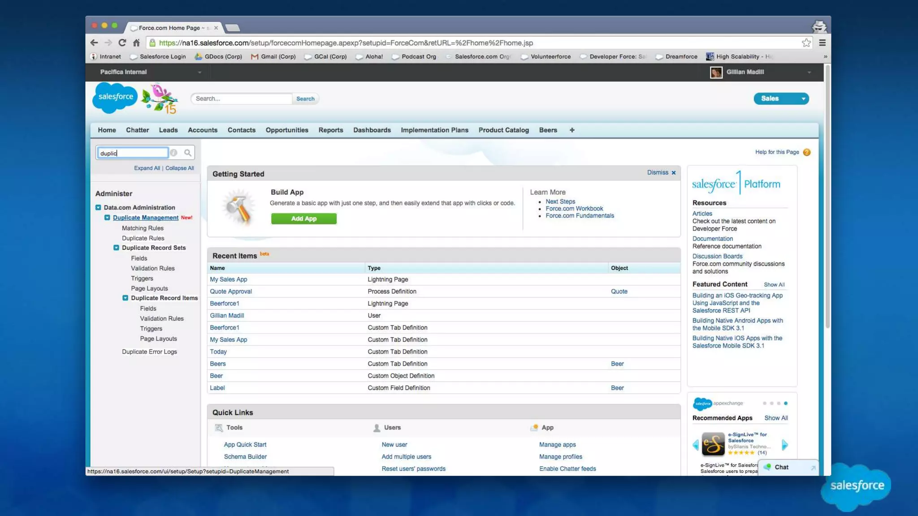This screenshot has height=516, width=918.
Task: Click the browser reload icon
Action: pos(122,43)
